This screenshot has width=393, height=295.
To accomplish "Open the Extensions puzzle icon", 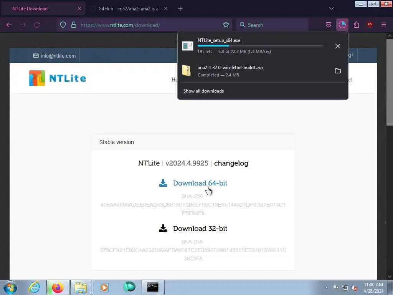I will 356,25.
